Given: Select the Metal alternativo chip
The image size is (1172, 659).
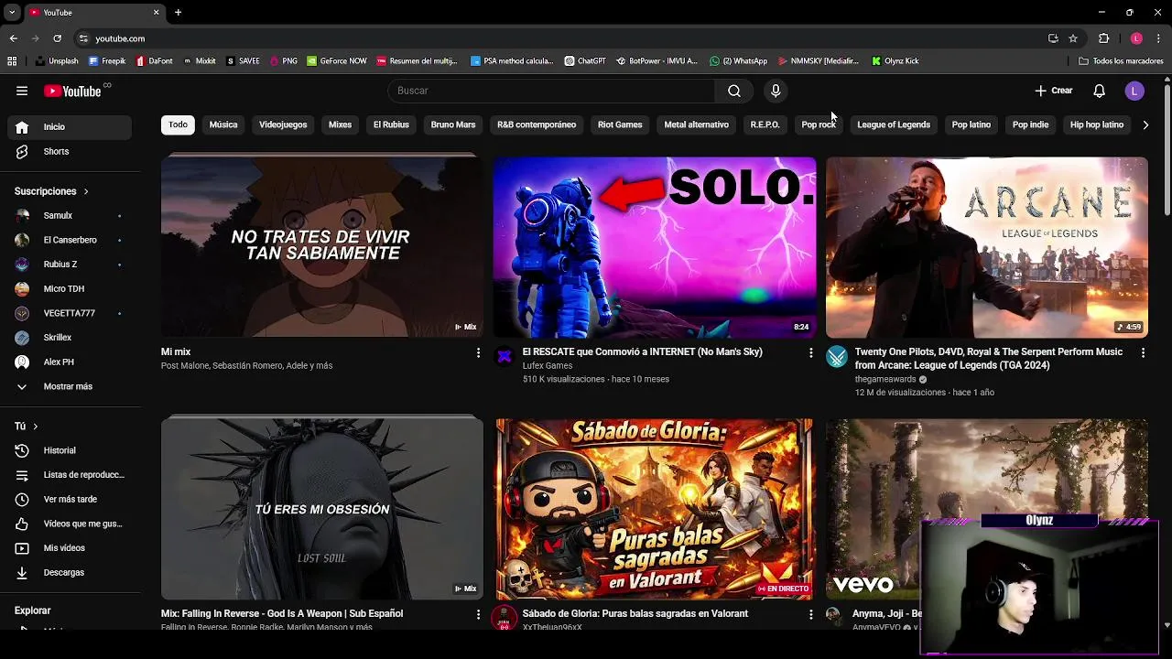Looking at the screenshot, I should point(697,124).
